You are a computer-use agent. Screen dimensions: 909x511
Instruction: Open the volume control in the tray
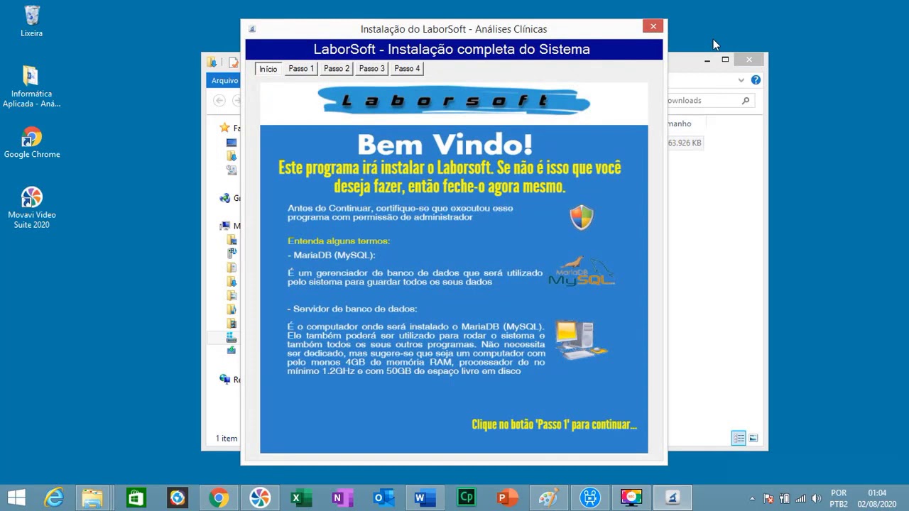point(817,498)
